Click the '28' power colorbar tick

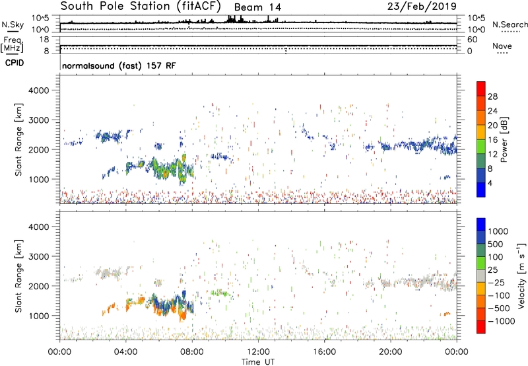pos(492,96)
